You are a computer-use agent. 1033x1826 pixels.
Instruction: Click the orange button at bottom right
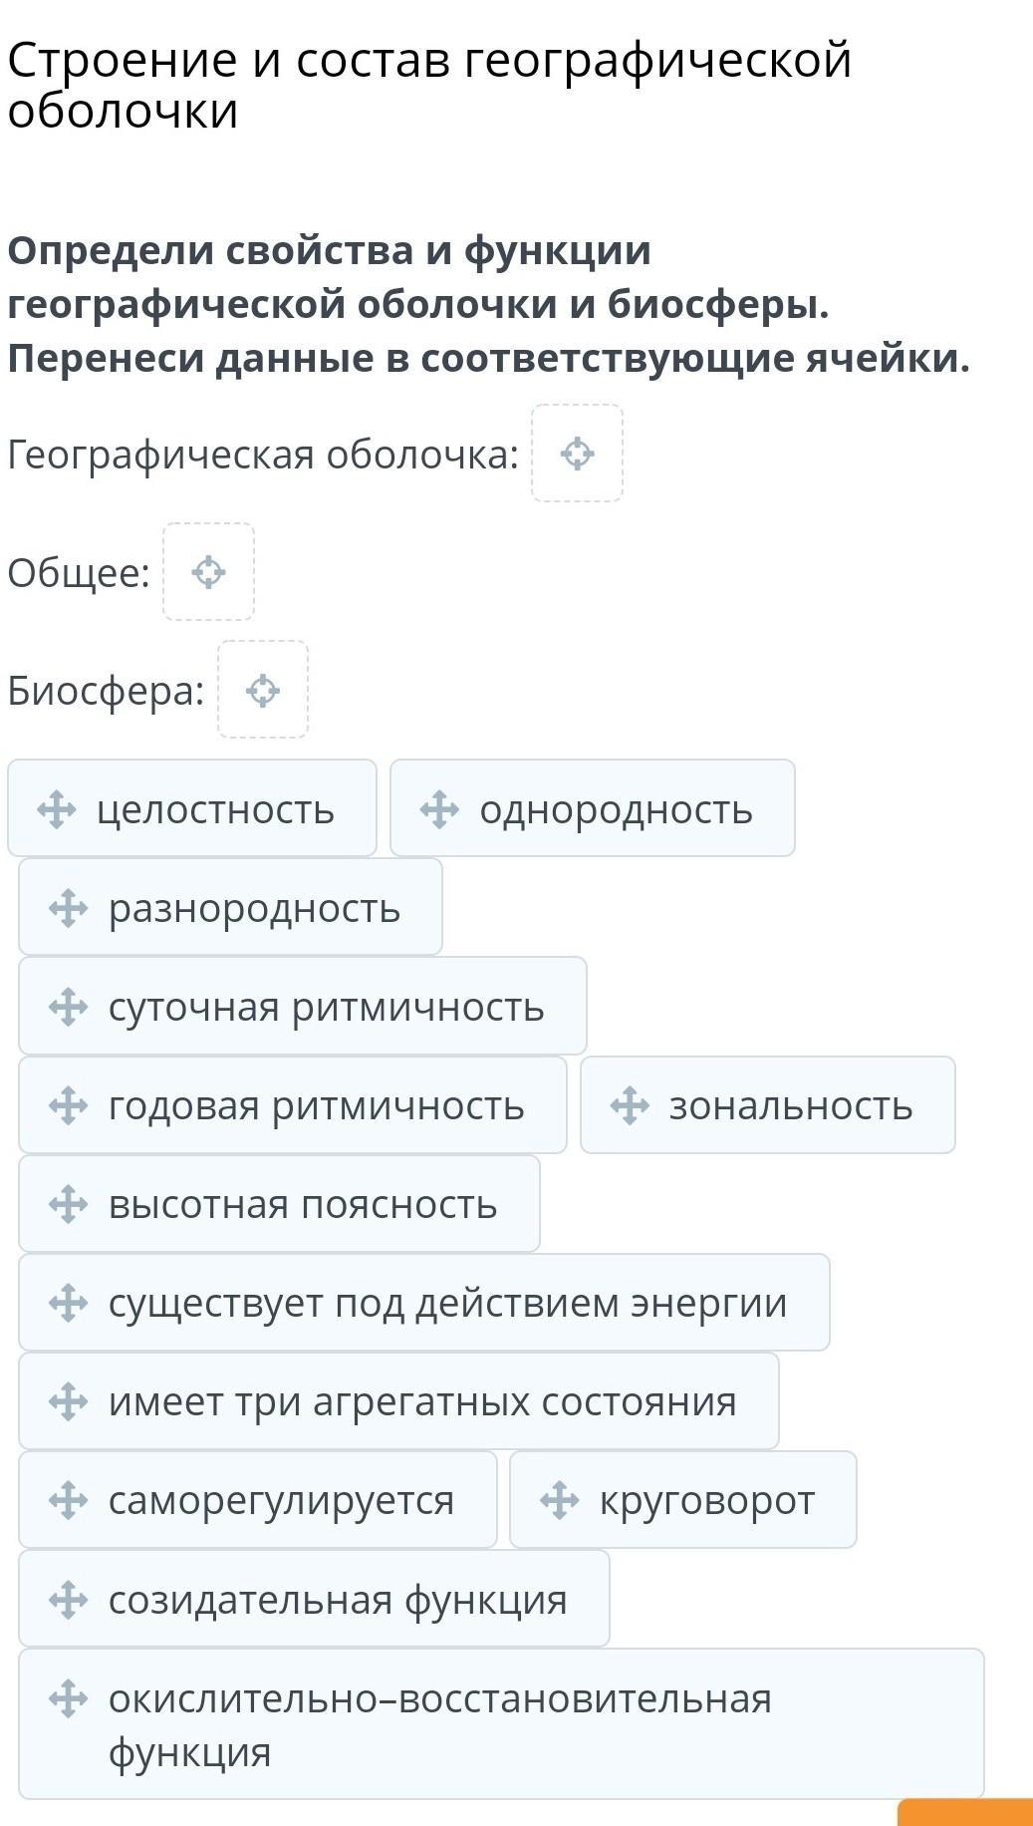point(965,1812)
